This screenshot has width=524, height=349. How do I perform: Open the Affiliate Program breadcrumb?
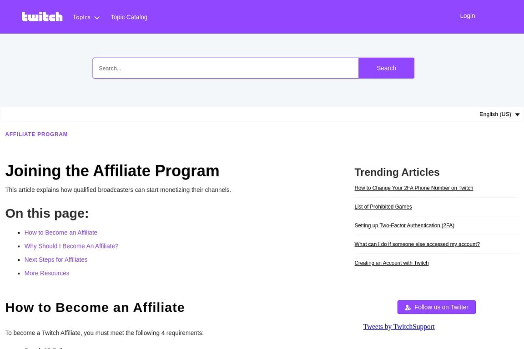[36, 135]
